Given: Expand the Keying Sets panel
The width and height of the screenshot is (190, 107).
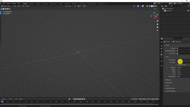Looking at the screenshot, I should coord(169,83).
